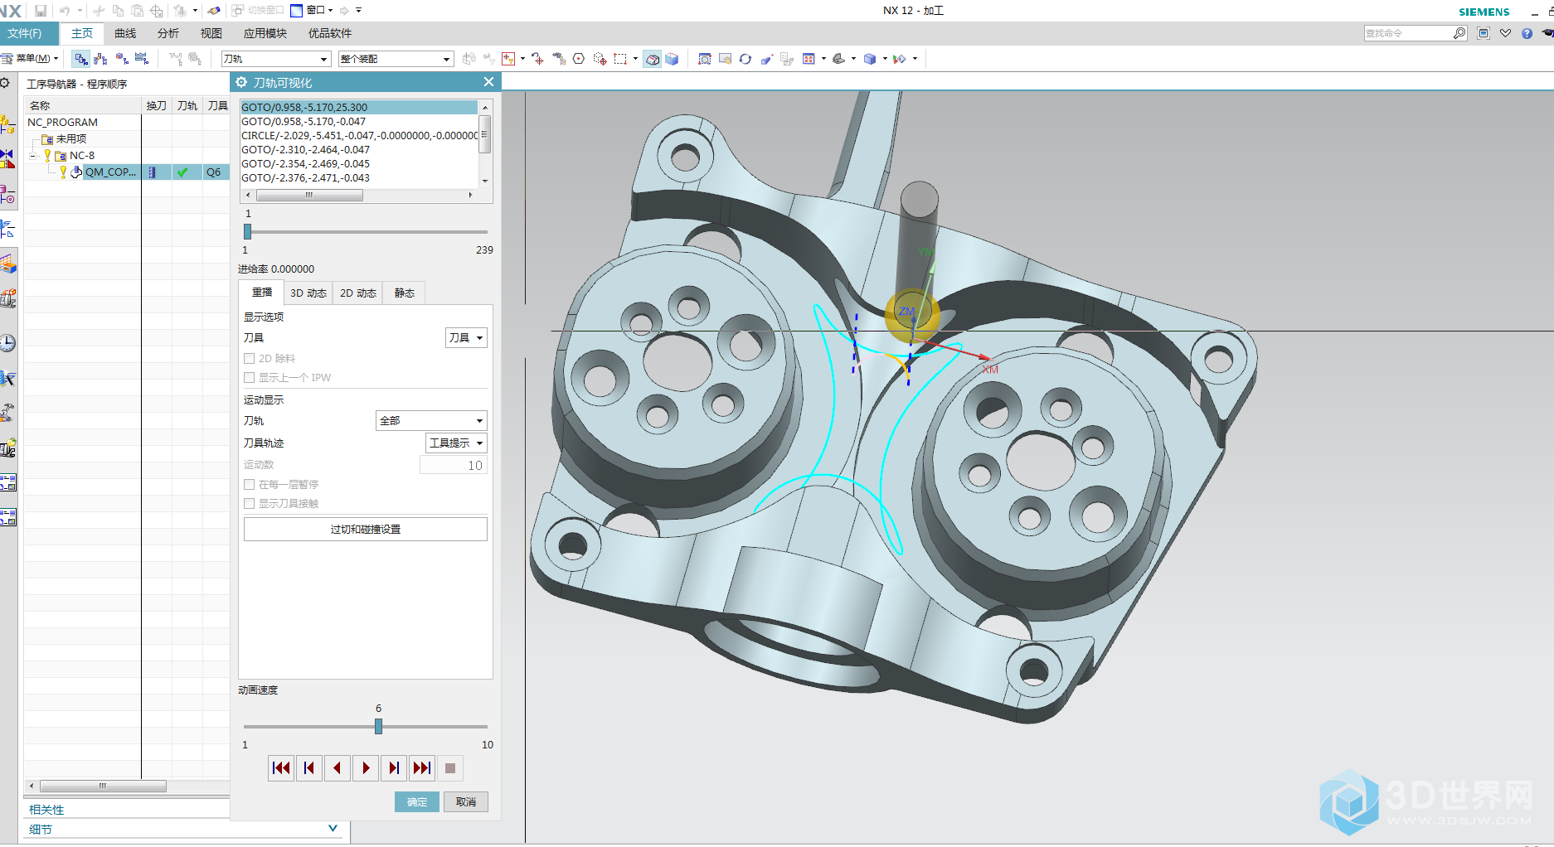Click the Save icon in the title bar
Viewport: 1554px width, 847px height.
click(40, 11)
